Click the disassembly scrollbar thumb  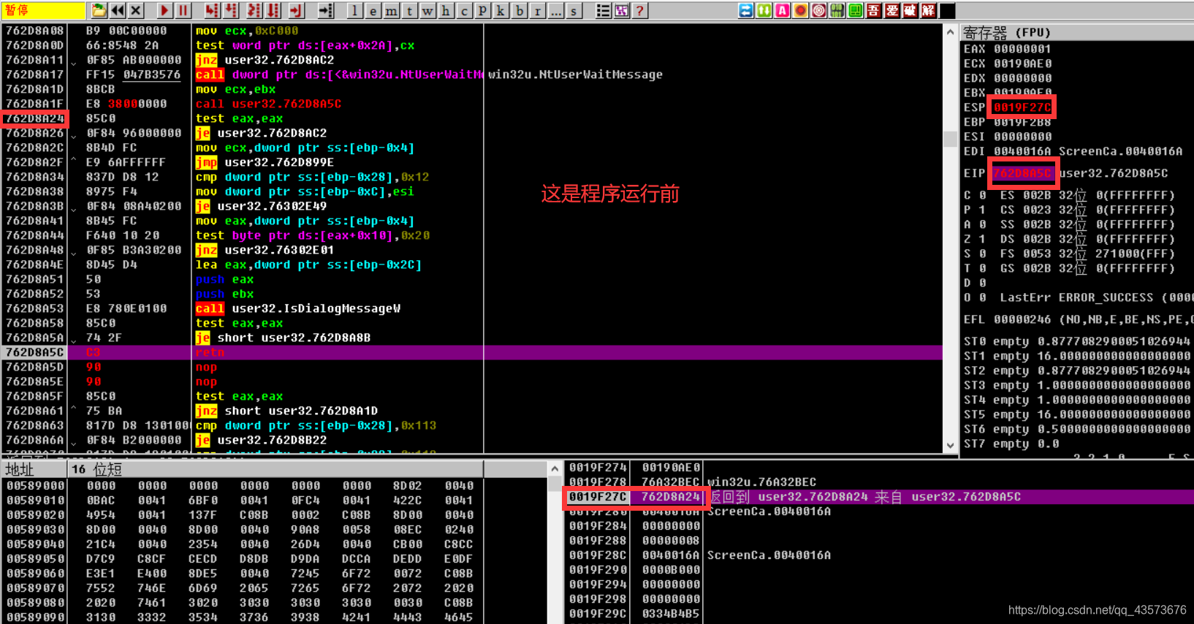(x=950, y=138)
